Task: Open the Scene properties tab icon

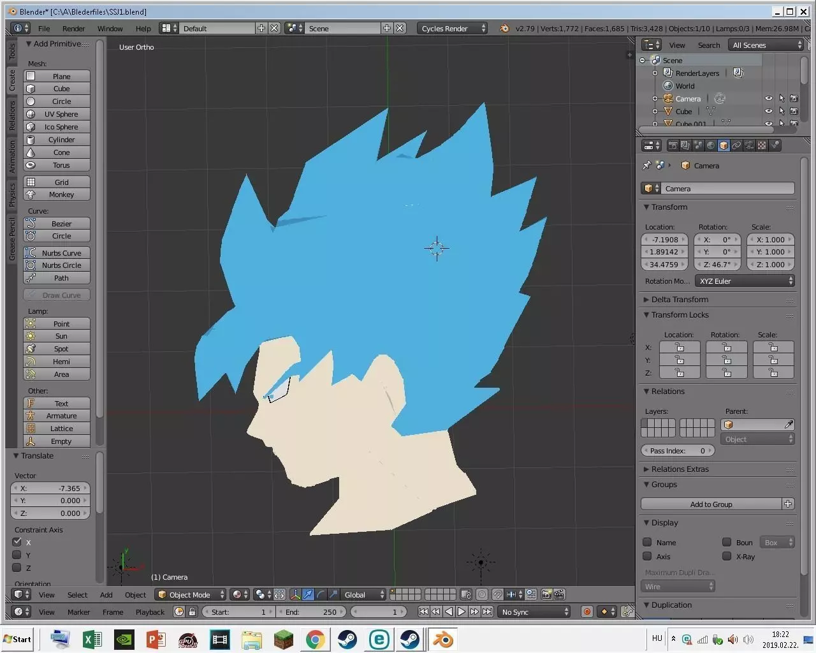Action: point(698,145)
